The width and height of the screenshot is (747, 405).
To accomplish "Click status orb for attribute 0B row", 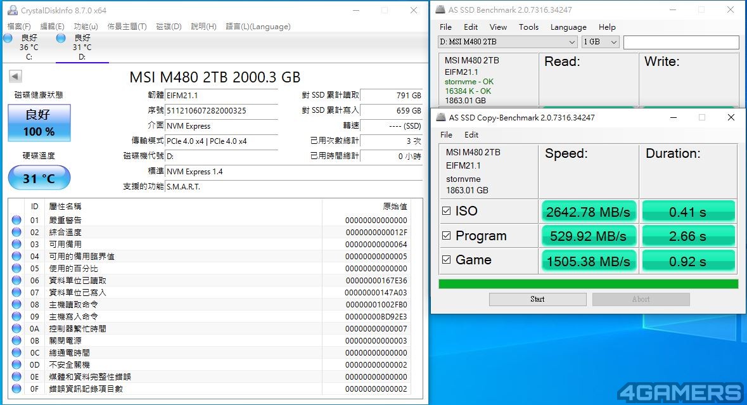I will pos(16,341).
